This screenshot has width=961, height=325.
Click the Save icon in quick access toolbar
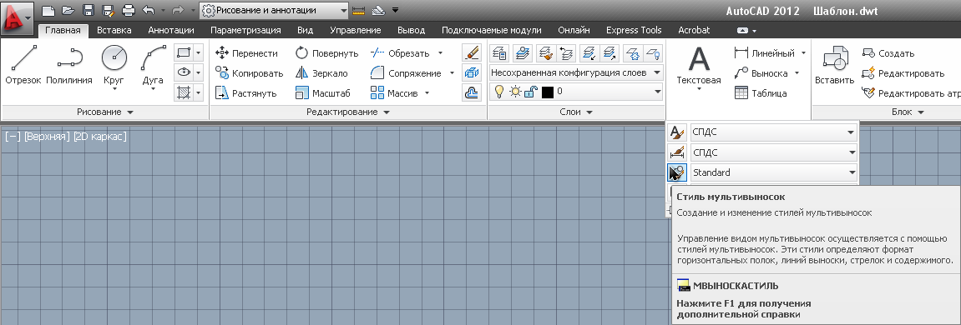pyautogui.click(x=88, y=10)
